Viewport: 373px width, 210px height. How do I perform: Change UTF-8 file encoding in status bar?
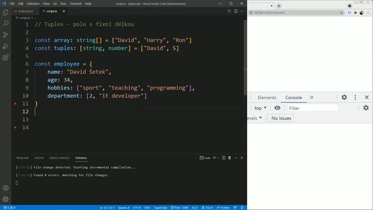pos(137,208)
